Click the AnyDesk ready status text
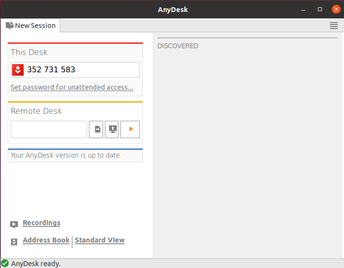 coord(36,264)
